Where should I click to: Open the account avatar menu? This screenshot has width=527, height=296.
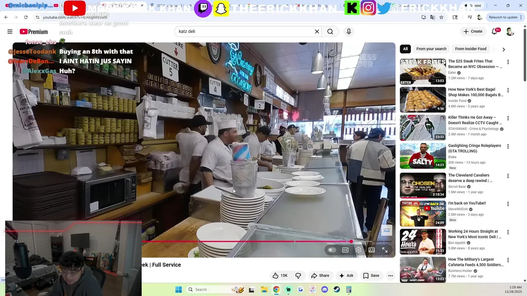point(510,32)
